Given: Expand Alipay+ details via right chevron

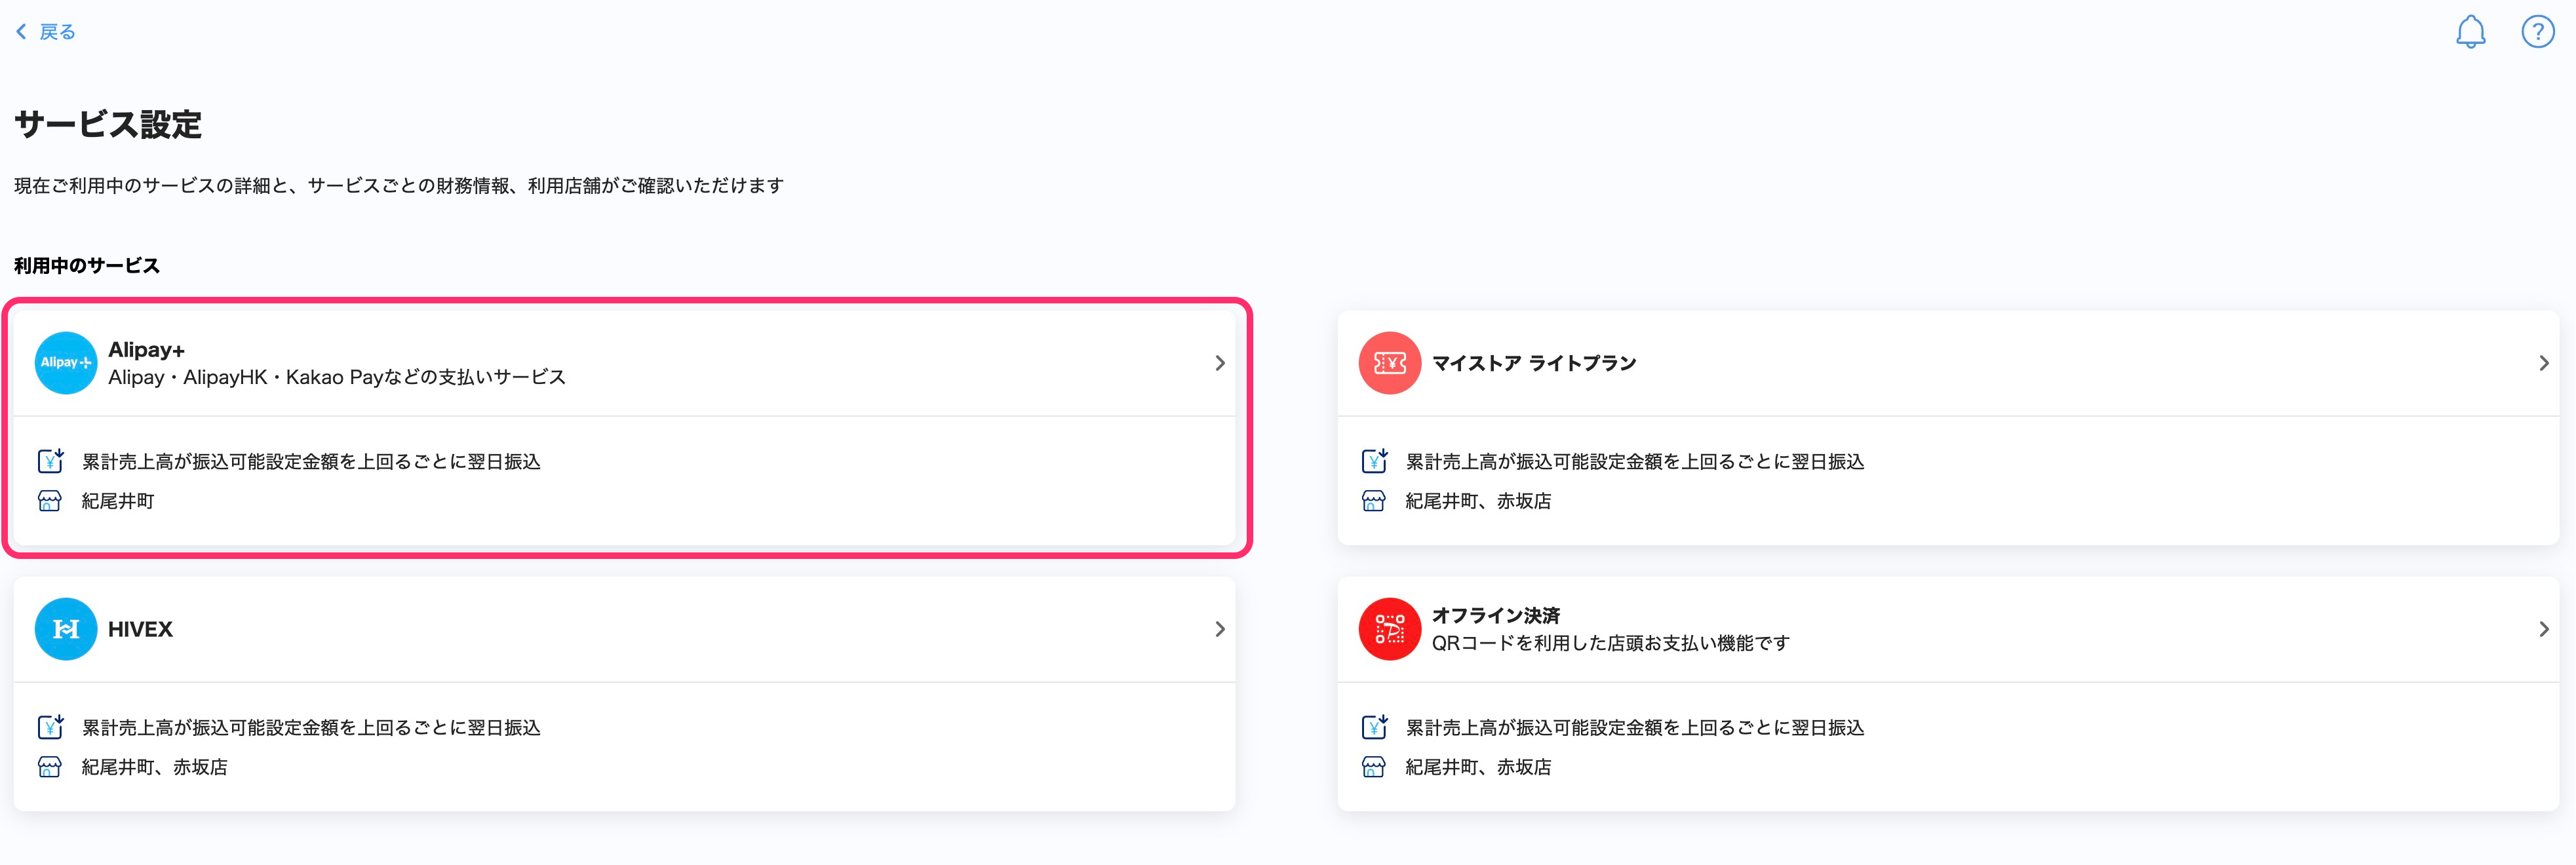Looking at the screenshot, I should 1219,363.
